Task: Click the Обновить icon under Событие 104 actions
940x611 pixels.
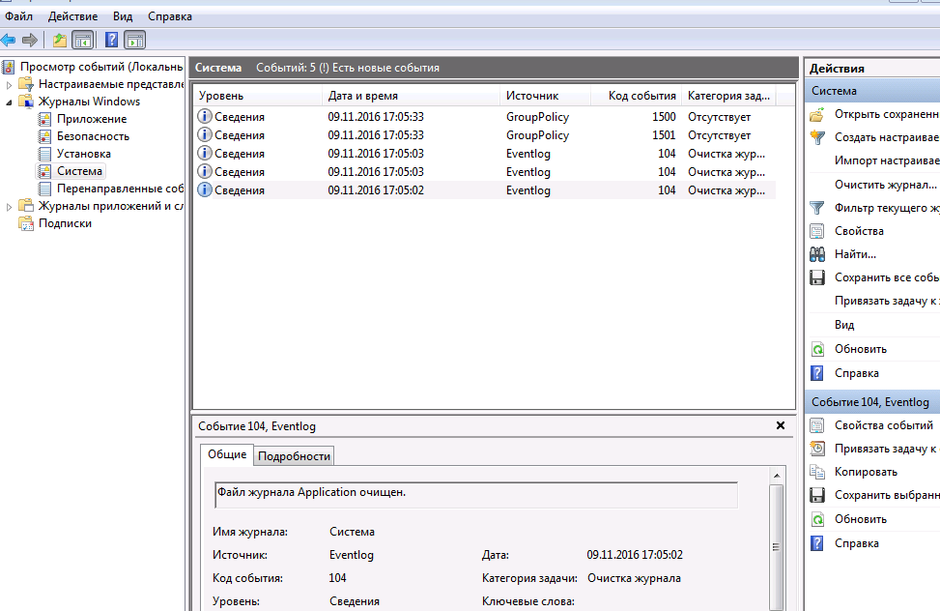Action: click(817, 519)
